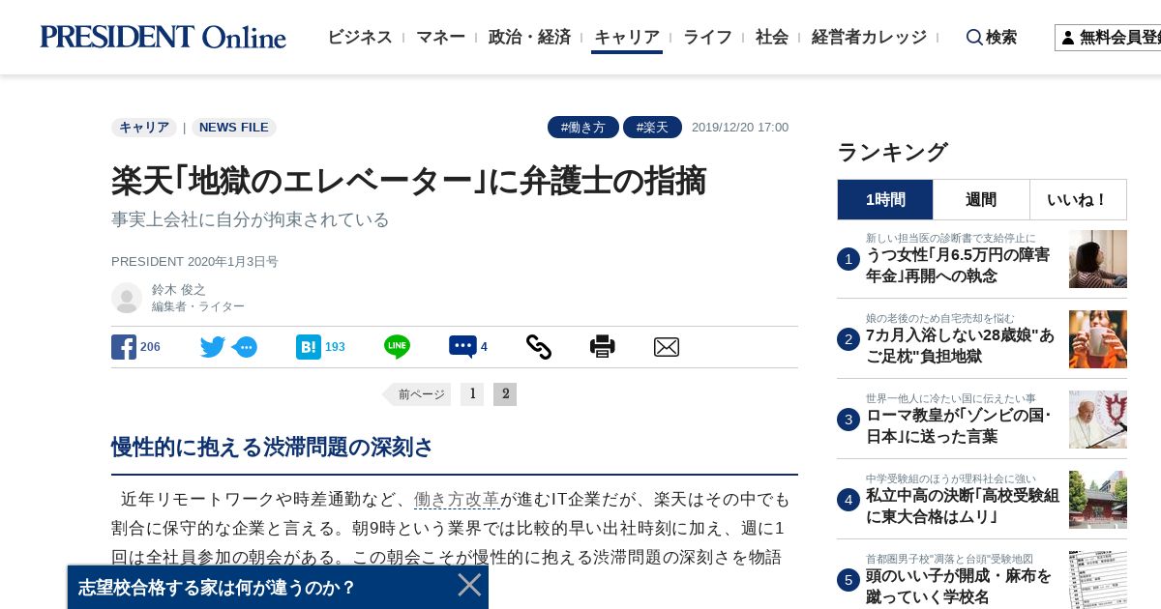Switch to the いいね！ ranking tab
This screenshot has width=1161, height=609.
point(1078,199)
